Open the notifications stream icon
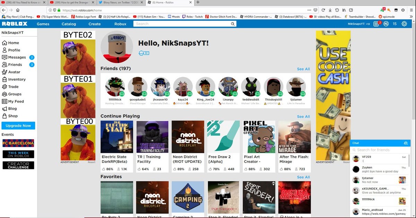 pos(377,24)
